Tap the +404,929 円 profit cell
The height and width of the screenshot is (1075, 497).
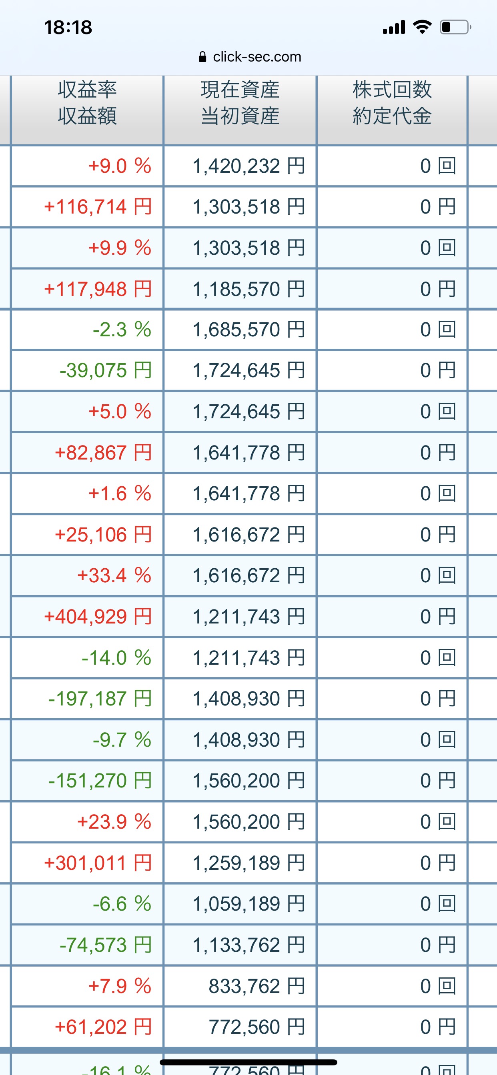tap(98, 616)
